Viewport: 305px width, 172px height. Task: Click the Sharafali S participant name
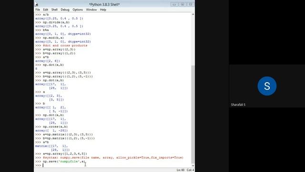[x=238, y=105]
